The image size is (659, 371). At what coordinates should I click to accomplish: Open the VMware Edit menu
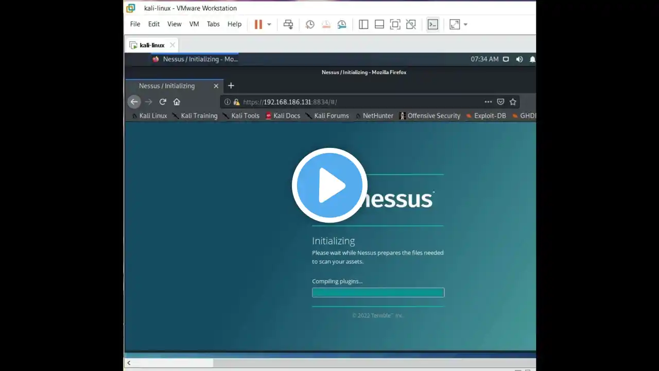pyautogui.click(x=154, y=24)
